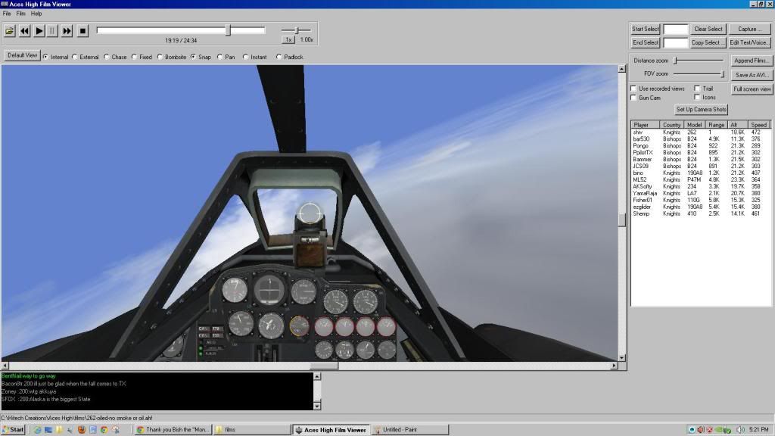This screenshot has width=775, height=436.
Task: Sort list by Model column header
Action: click(695, 125)
